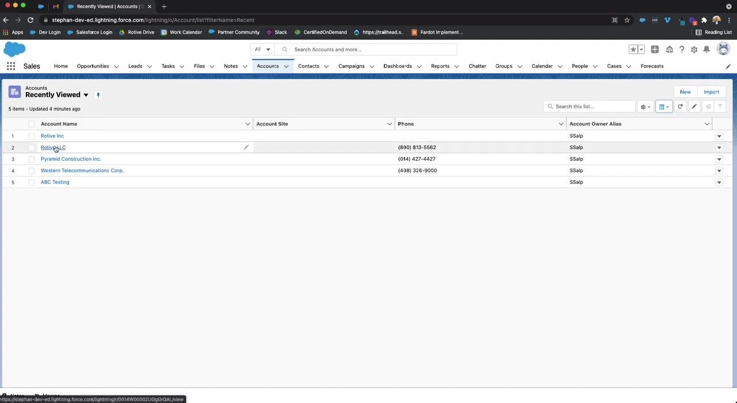
Task: Click the Search this list field
Action: click(589, 107)
